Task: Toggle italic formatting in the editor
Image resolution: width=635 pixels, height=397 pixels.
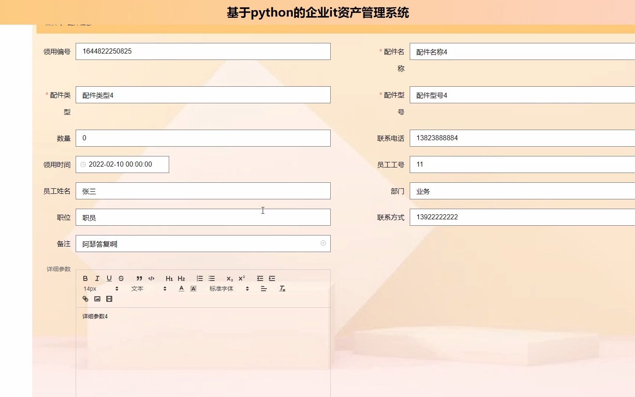Action: [x=97, y=278]
